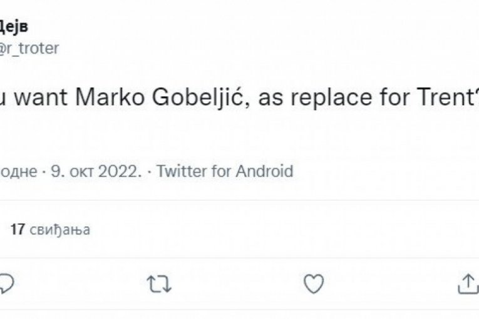The height and width of the screenshot is (319, 479).
Task: Select the number 17 in the likes count
Action: pos(18,230)
